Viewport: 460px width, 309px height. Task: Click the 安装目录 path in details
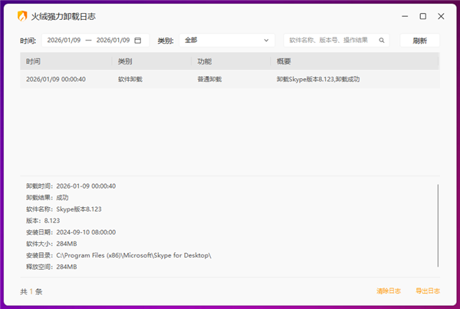(133, 255)
